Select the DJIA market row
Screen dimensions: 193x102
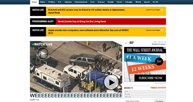(145, 91)
